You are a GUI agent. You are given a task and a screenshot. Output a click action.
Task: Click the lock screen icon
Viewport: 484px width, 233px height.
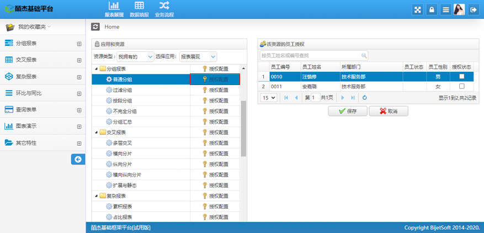(432, 9)
